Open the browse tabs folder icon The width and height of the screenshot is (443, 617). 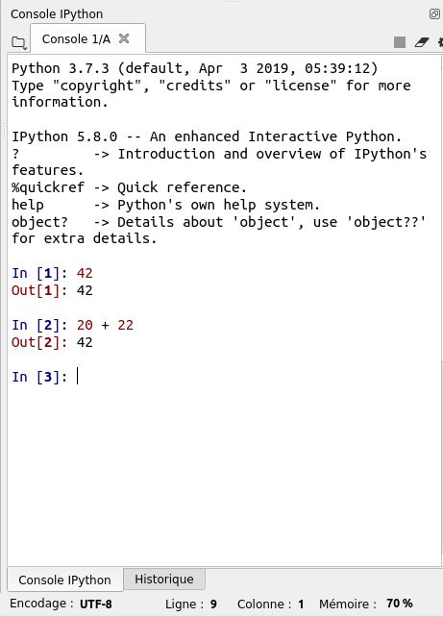(x=18, y=42)
